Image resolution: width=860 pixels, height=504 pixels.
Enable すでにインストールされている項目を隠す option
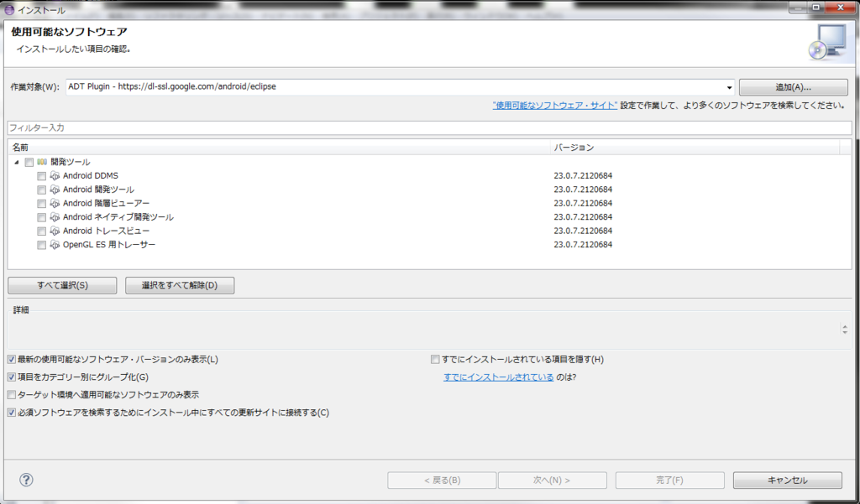[x=435, y=358]
